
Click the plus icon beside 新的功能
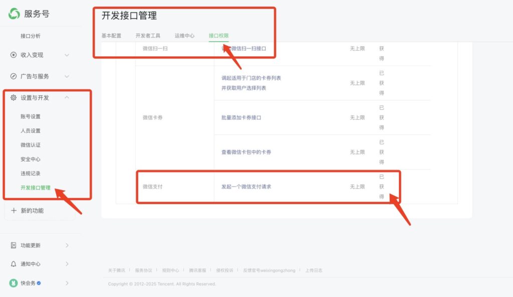coord(14,210)
